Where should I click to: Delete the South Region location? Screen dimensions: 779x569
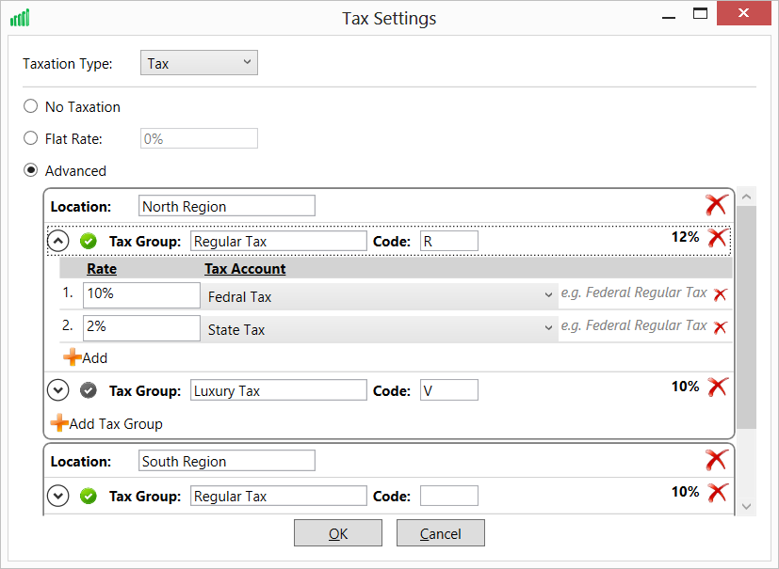[717, 459]
